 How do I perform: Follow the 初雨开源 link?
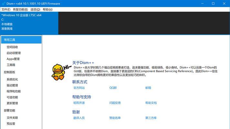pos(79,103)
